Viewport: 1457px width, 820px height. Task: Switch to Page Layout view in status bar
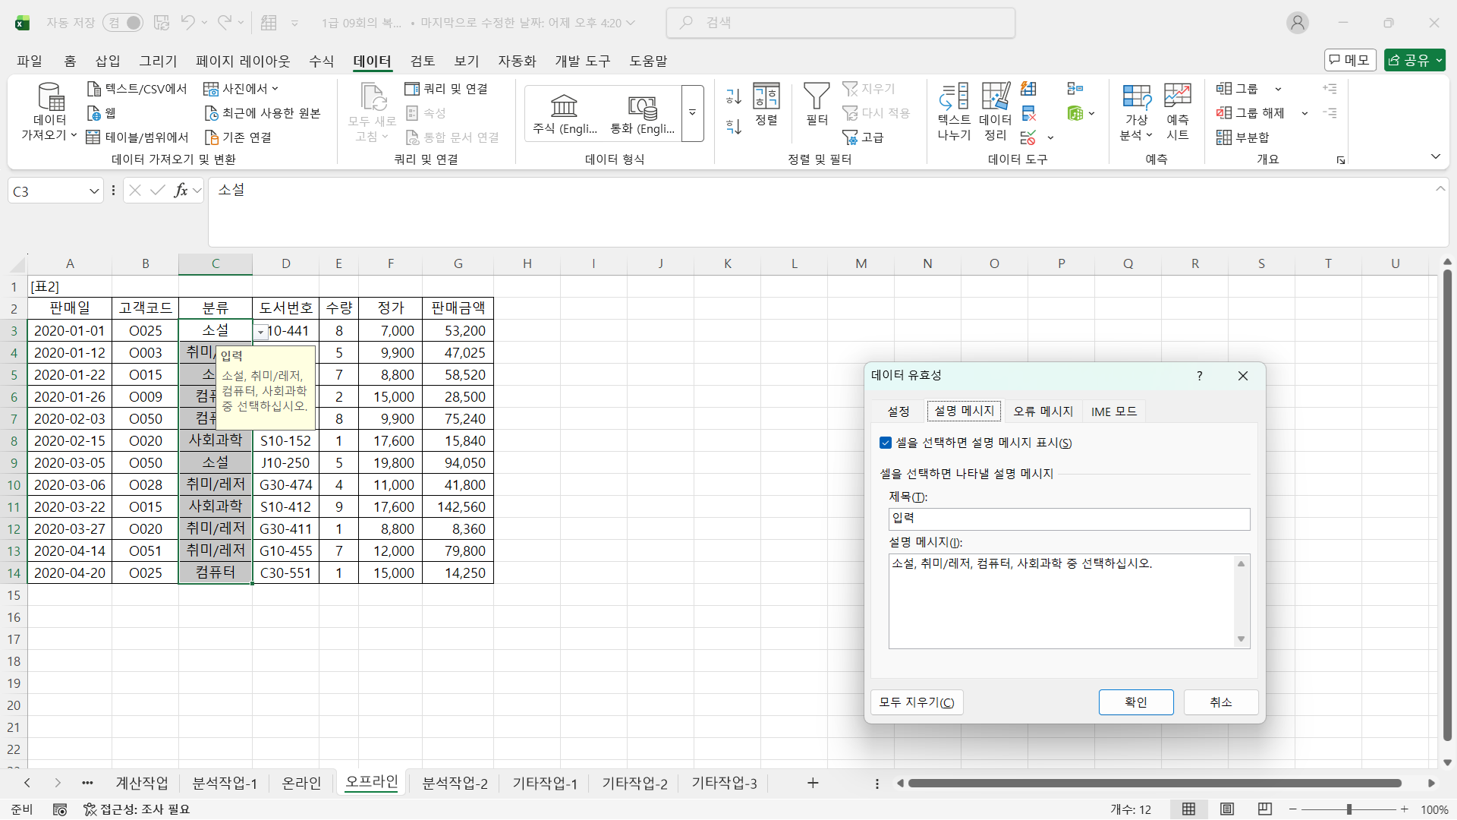[x=1227, y=809]
